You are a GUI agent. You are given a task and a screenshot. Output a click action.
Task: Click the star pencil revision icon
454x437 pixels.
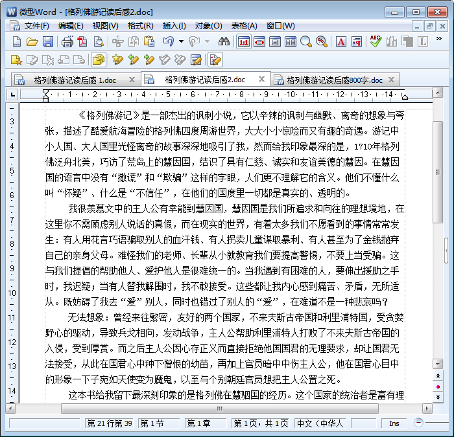pyautogui.click(x=117, y=60)
